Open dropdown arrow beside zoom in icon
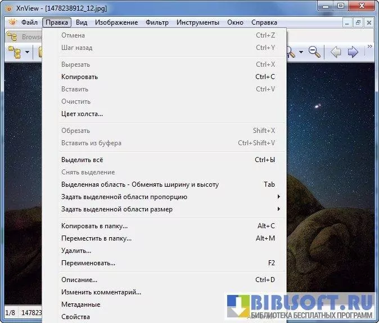The image size is (379, 323). (301, 52)
